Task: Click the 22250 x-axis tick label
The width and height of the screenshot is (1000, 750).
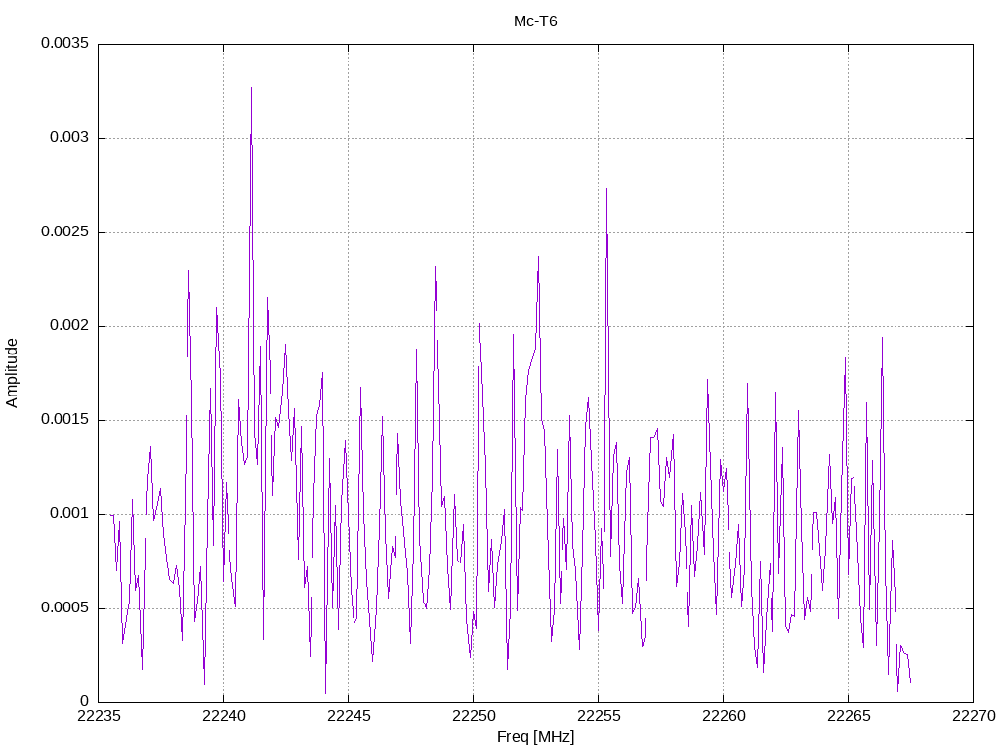Action: pyautogui.click(x=474, y=716)
